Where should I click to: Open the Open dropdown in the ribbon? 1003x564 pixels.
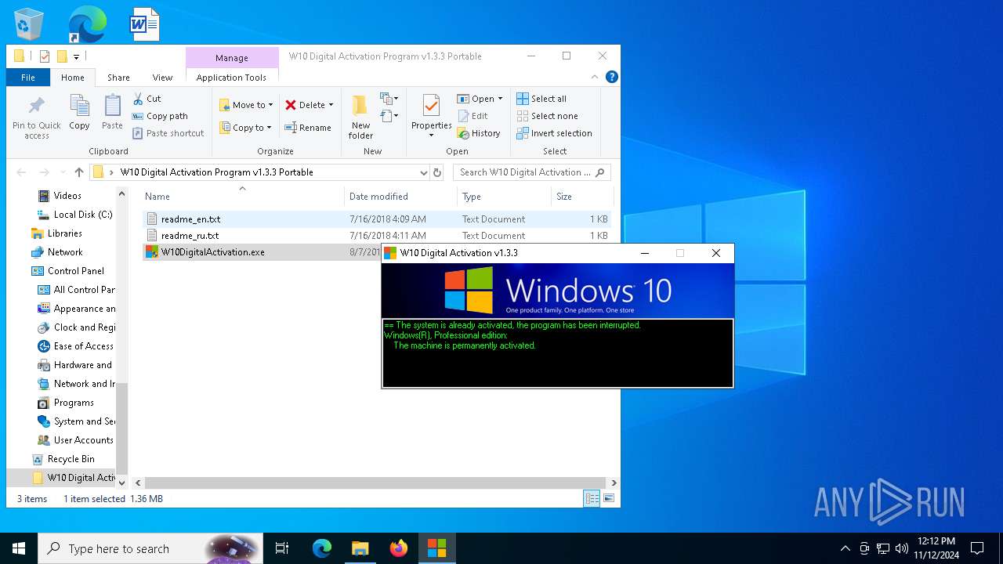pyautogui.click(x=480, y=99)
